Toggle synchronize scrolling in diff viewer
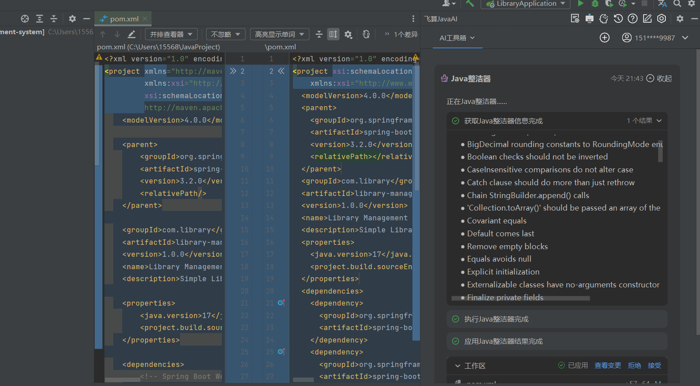This screenshot has width=700, height=386. coord(333,34)
